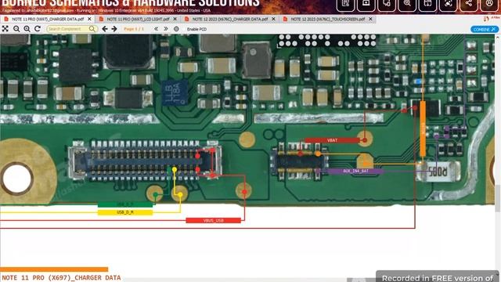
Task: Close the NOTE 12 2023 CHARGER DATA tab
Action: (x=273, y=19)
